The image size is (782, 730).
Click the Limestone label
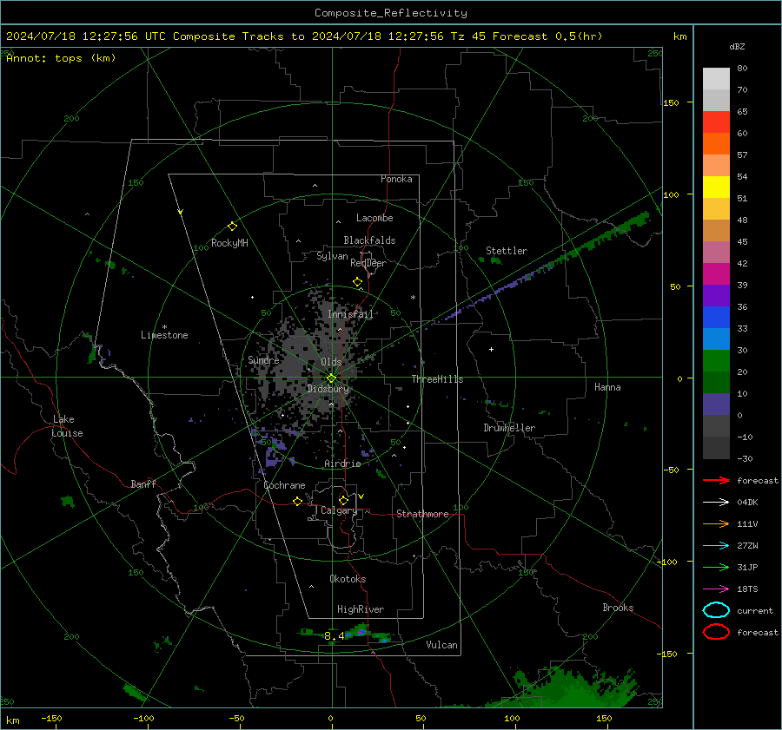pyautogui.click(x=164, y=335)
